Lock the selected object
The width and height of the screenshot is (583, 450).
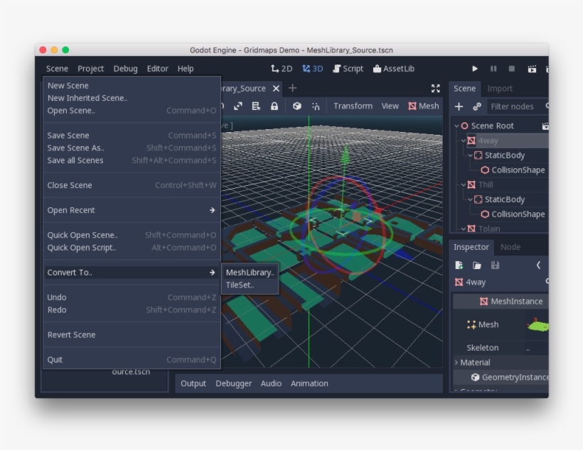[274, 106]
